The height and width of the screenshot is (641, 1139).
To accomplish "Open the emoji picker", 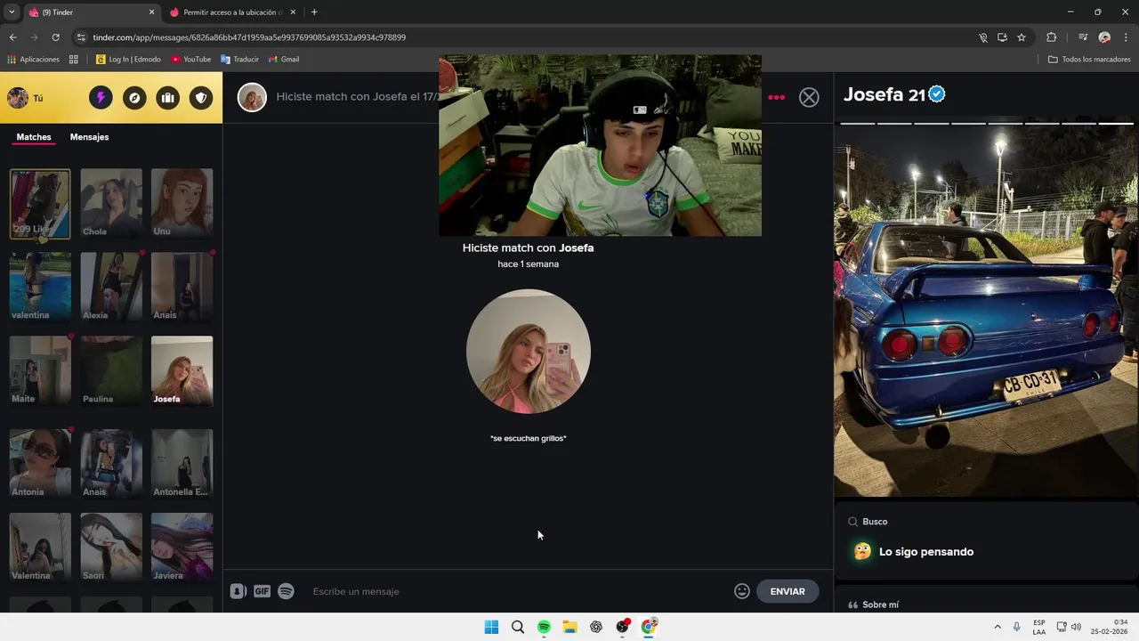I will click(742, 591).
